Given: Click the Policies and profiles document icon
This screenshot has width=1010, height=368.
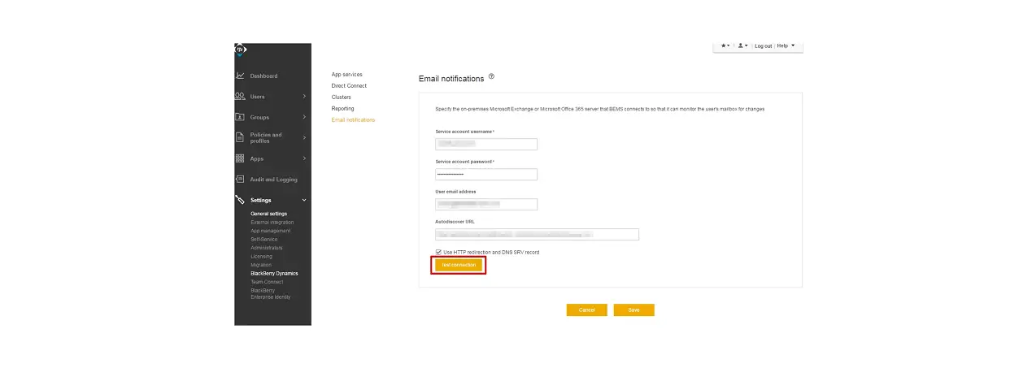Looking at the screenshot, I should click(x=240, y=137).
